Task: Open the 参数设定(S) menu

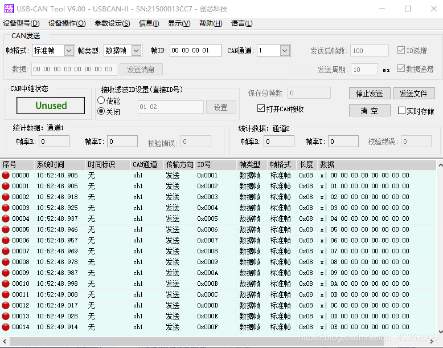Action: click(x=112, y=23)
